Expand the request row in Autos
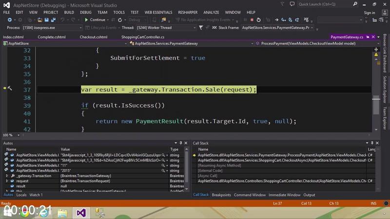 (x=7, y=181)
